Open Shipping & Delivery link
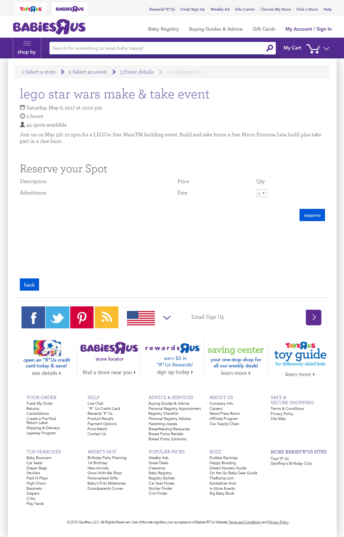The height and width of the screenshot is (537, 344). (43, 428)
